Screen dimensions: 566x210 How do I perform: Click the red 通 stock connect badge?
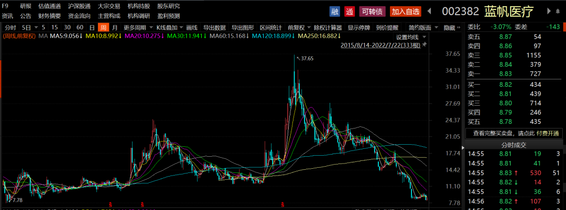tap(350, 11)
